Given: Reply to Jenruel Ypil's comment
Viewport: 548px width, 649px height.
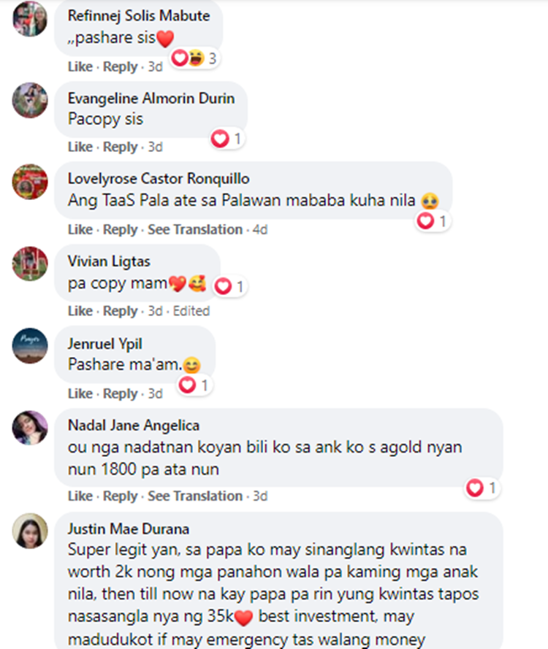Looking at the screenshot, I should coord(120,393).
